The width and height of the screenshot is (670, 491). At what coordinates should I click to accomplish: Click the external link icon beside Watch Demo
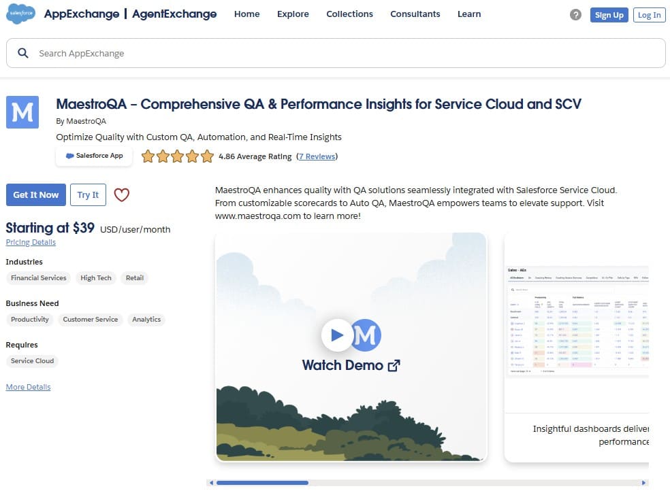pos(394,366)
